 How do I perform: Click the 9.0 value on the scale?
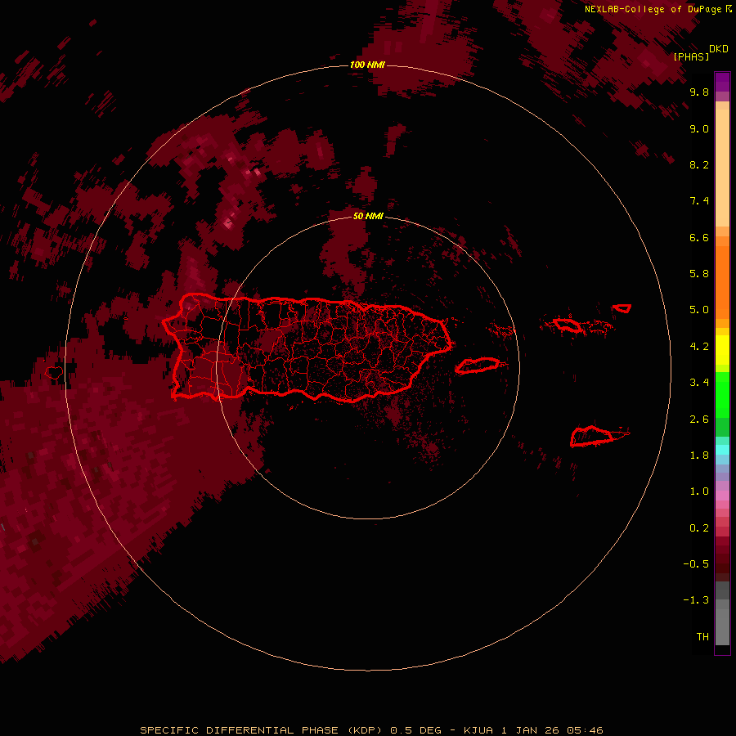[x=699, y=128]
